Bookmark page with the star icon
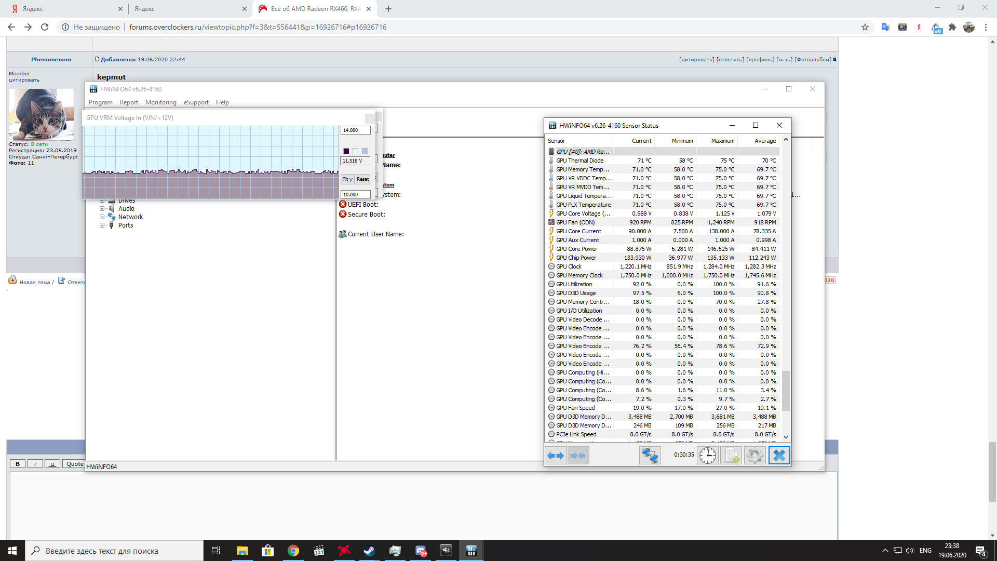 click(865, 27)
